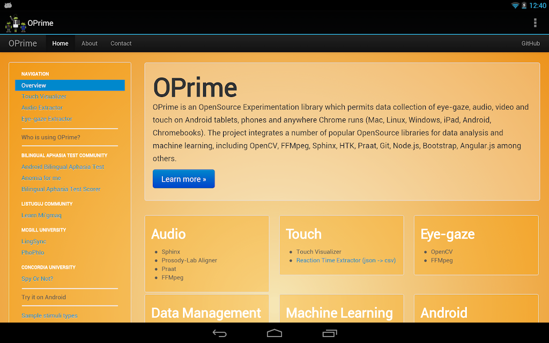Screen dimensions: 549x343
Task: Tap the OPrime app logo icon
Action: click(16, 23)
